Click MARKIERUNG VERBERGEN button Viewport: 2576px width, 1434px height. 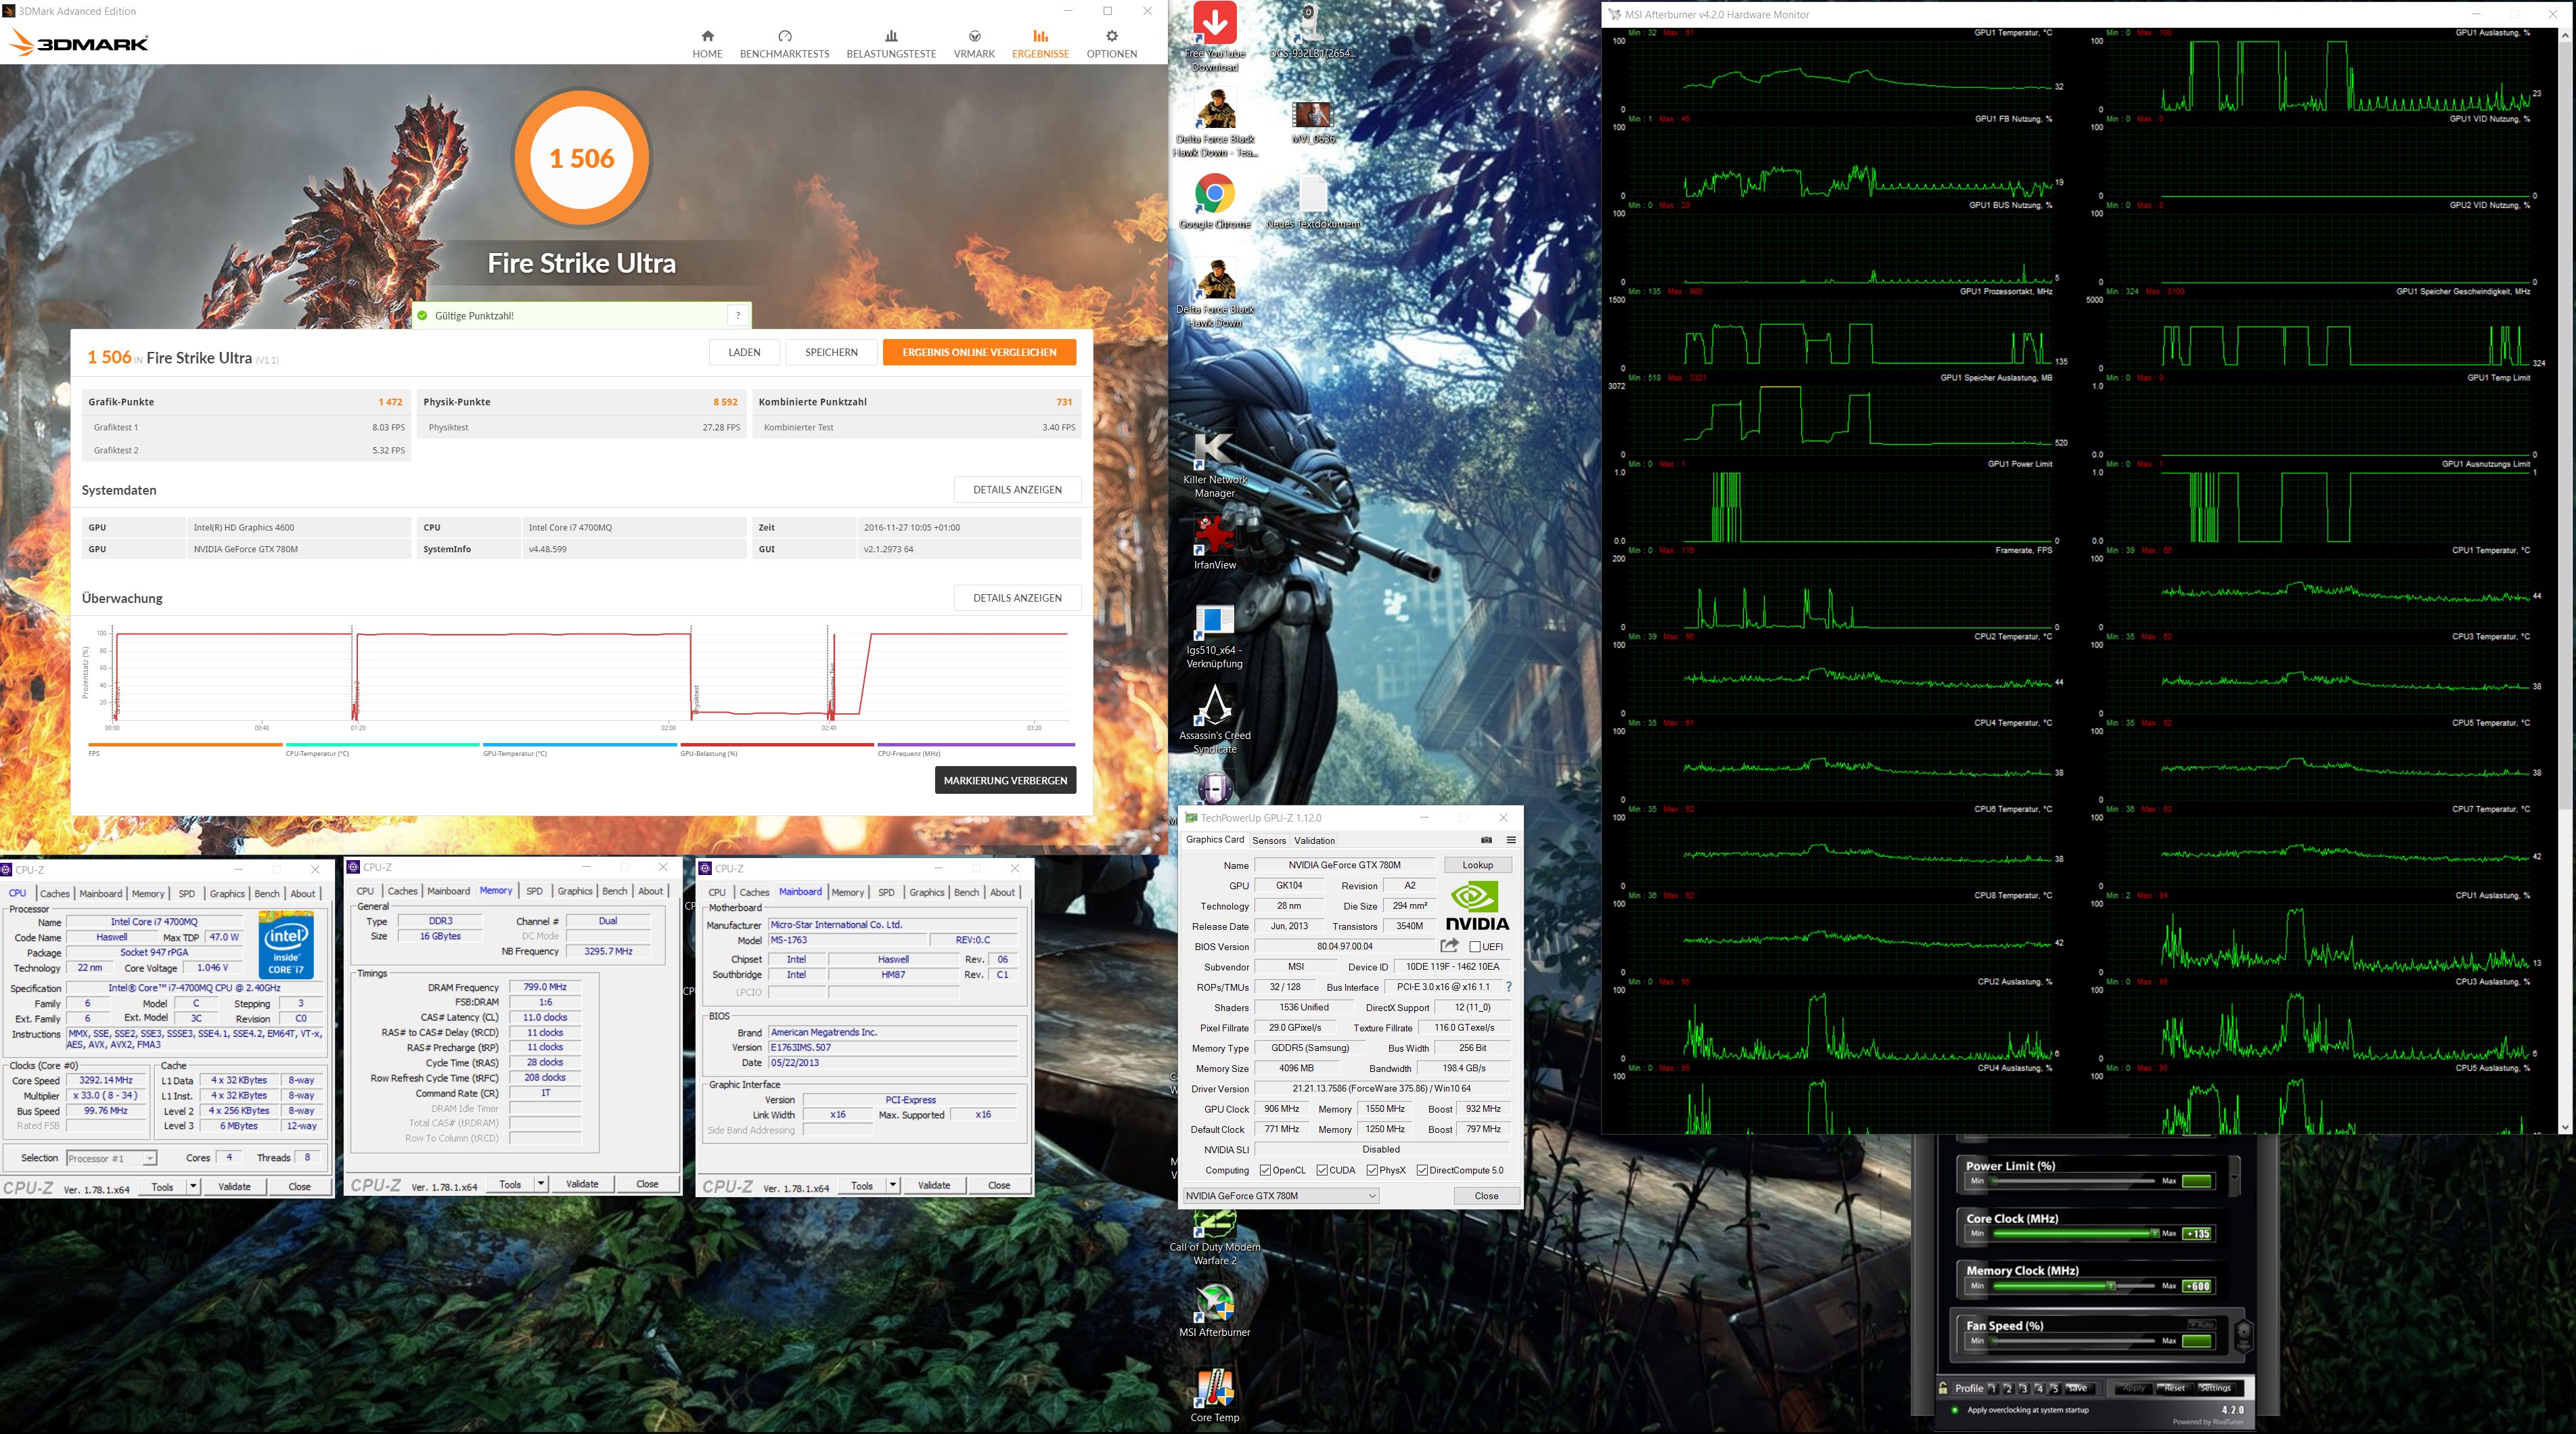(1005, 780)
